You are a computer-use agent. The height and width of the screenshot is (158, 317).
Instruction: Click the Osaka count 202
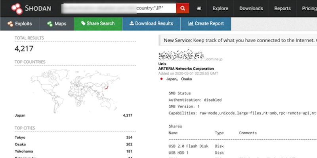pyautogui.click(x=129, y=145)
